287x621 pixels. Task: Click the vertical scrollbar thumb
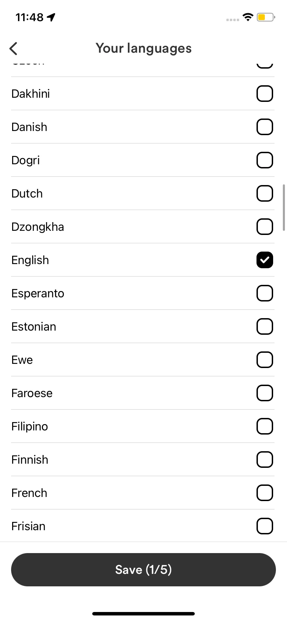[x=284, y=208]
